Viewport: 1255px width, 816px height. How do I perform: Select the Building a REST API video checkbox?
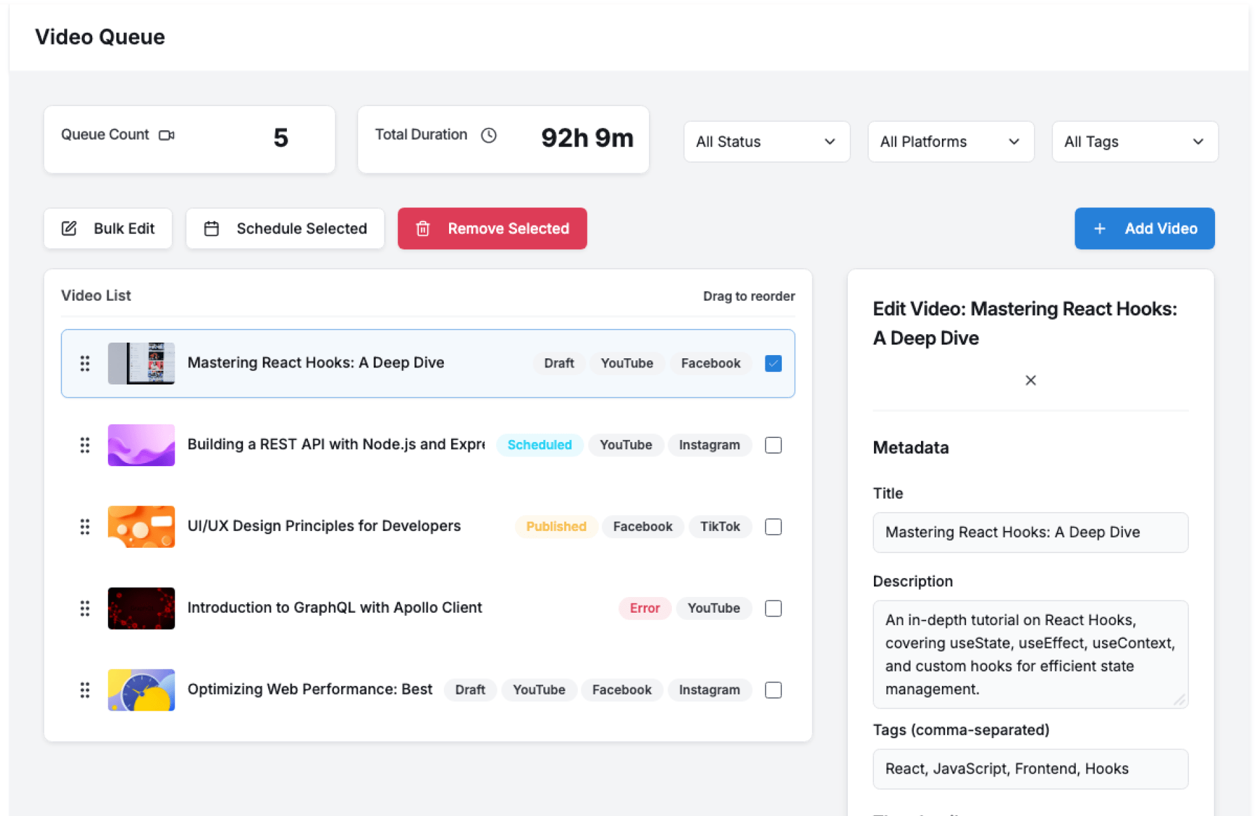[773, 445]
